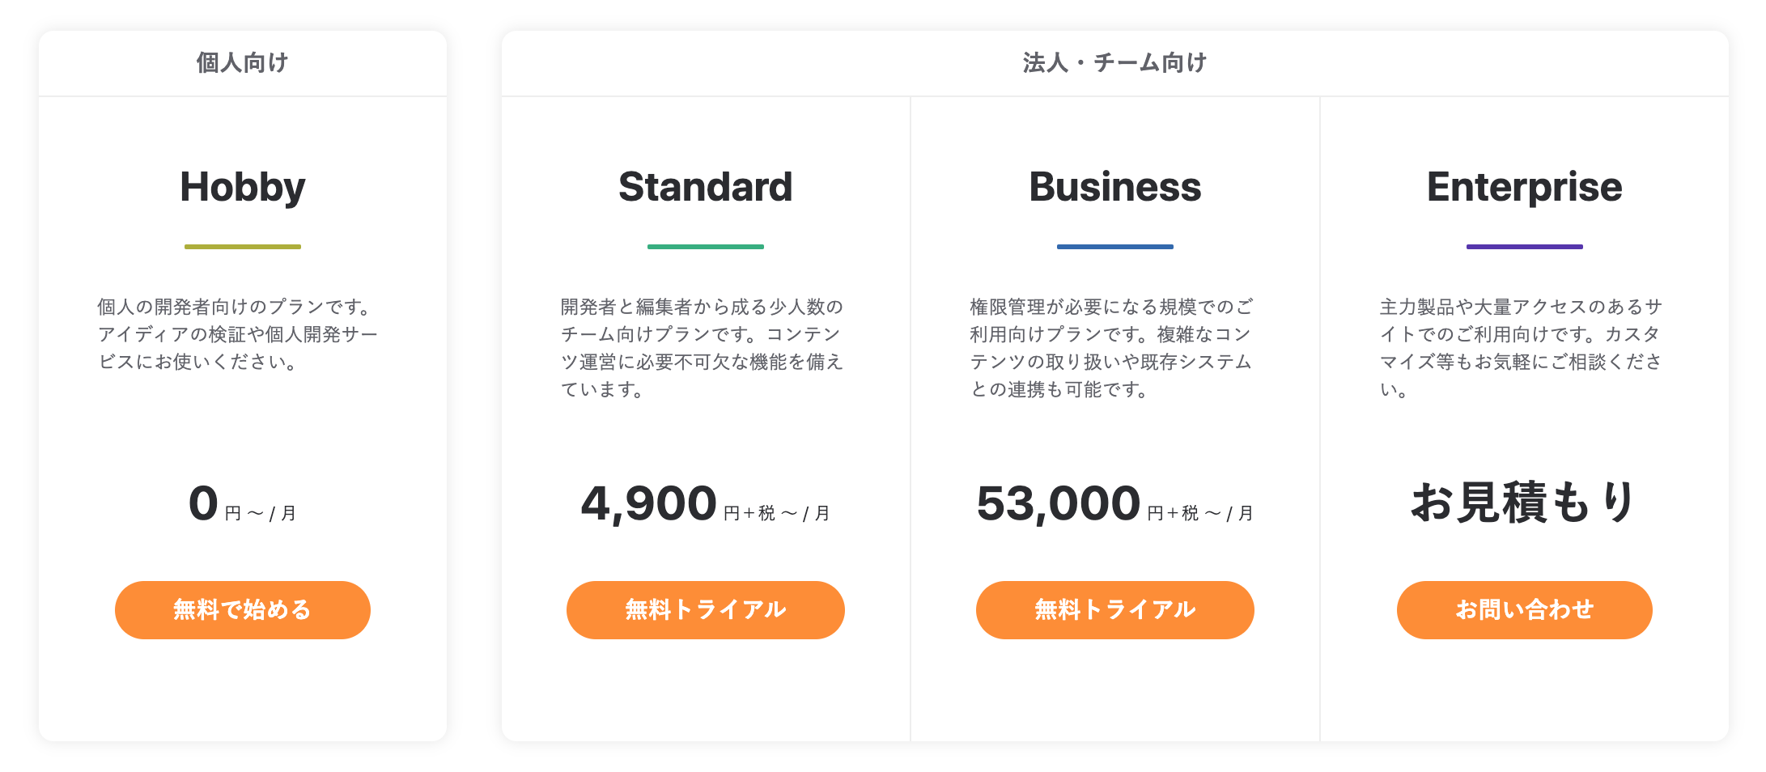Image resolution: width=1766 pixels, height=772 pixels.
Task: Click the Hobby plan description text
Action: pos(237,334)
